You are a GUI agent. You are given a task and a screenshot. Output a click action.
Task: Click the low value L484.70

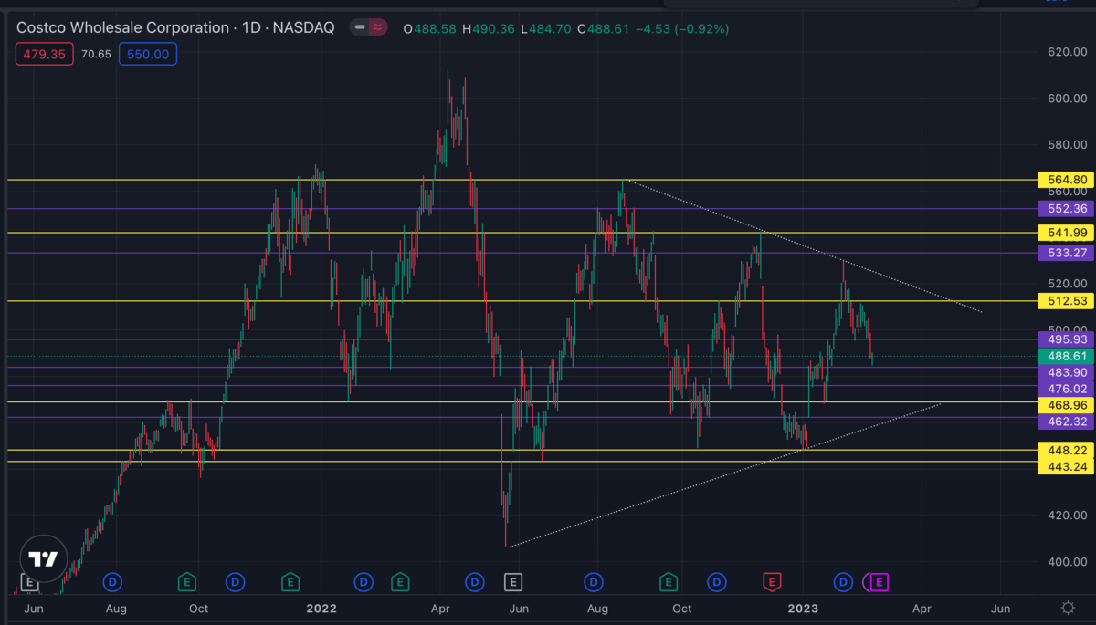(x=545, y=29)
